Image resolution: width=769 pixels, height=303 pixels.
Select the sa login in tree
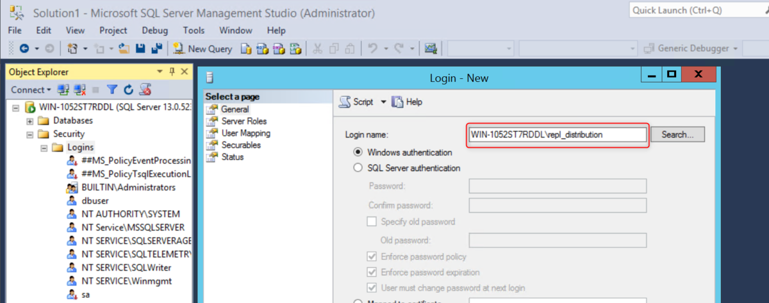(x=86, y=294)
